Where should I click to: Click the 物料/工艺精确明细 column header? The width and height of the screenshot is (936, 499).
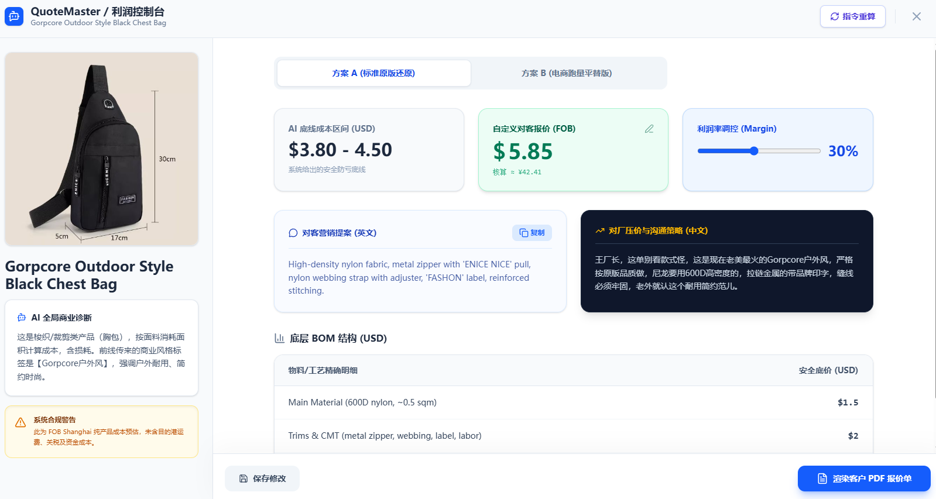[323, 370]
